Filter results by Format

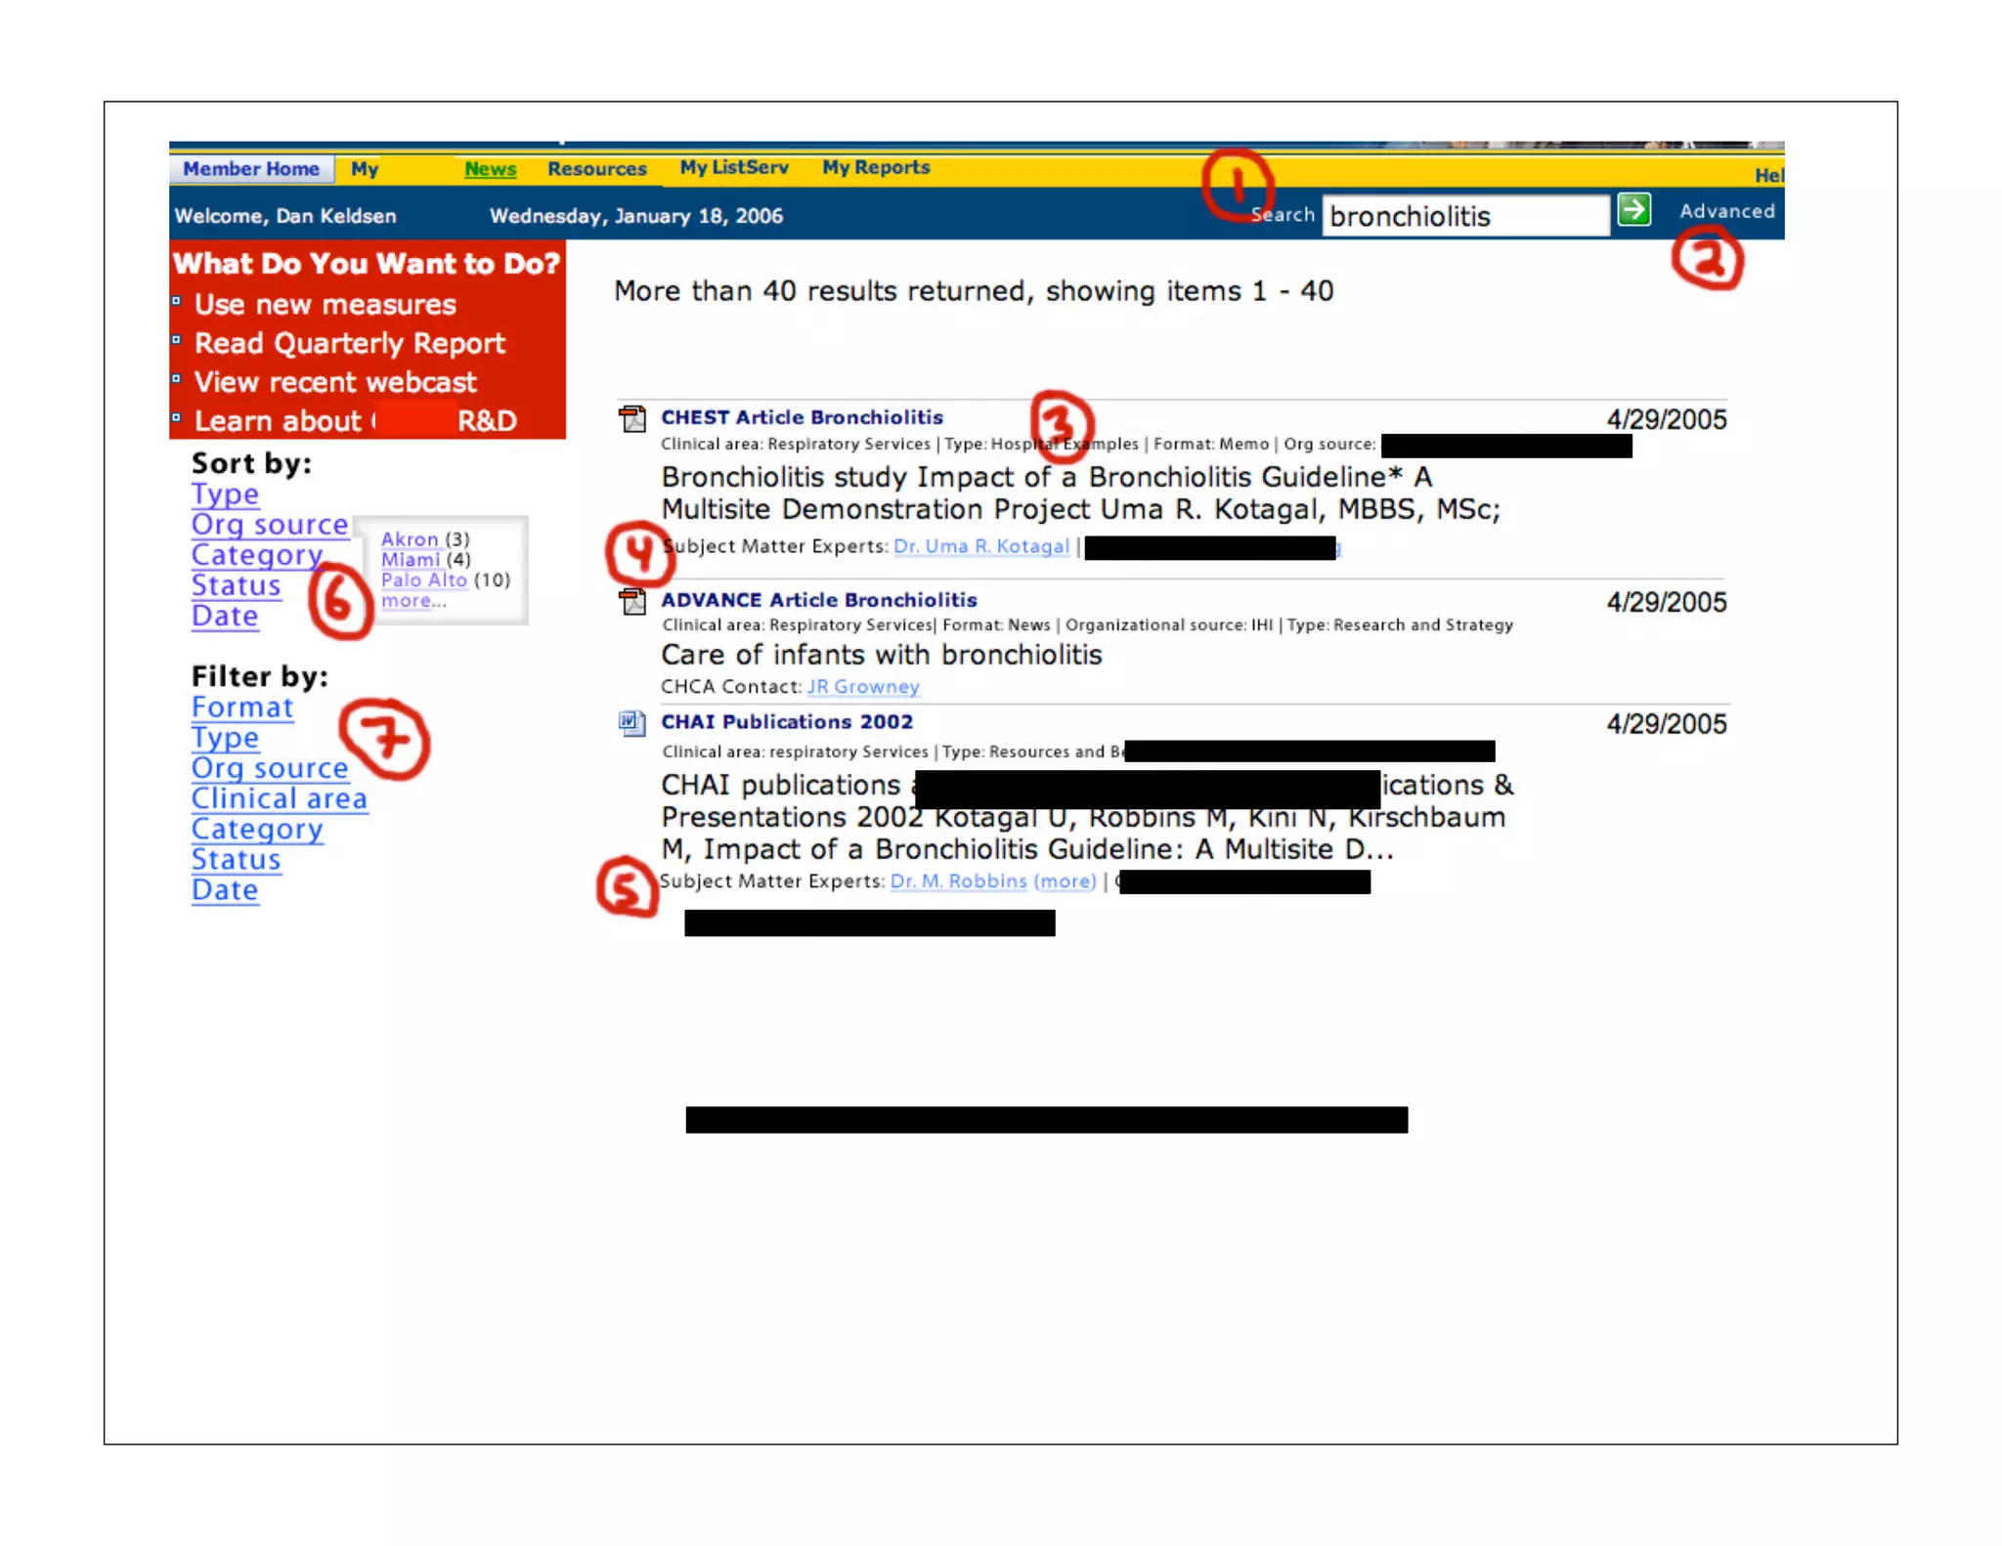[x=242, y=708]
